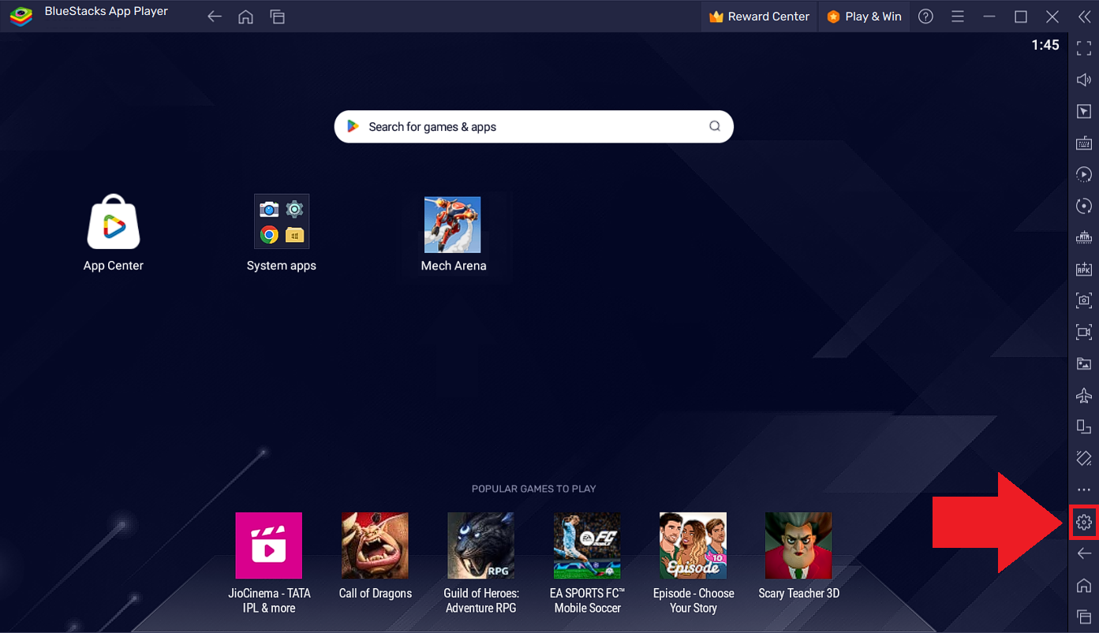Open the media manager folder icon
1099x633 pixels.
[1084, 363]
